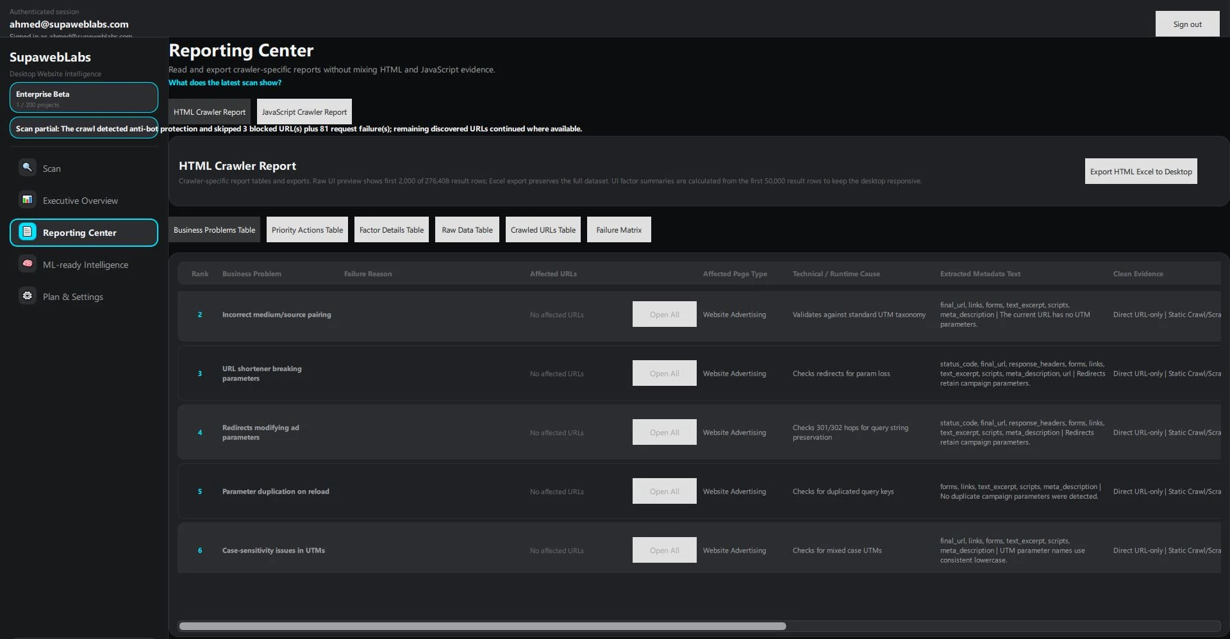Click the Affected Page Type column header

735,274
